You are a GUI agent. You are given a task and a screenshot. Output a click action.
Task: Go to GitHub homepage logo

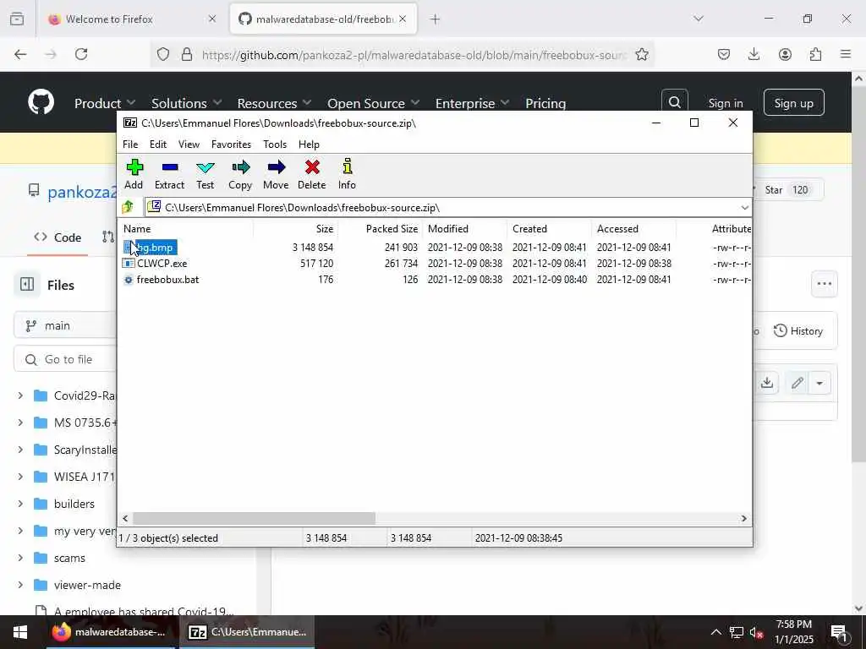(x=41, y=102)
